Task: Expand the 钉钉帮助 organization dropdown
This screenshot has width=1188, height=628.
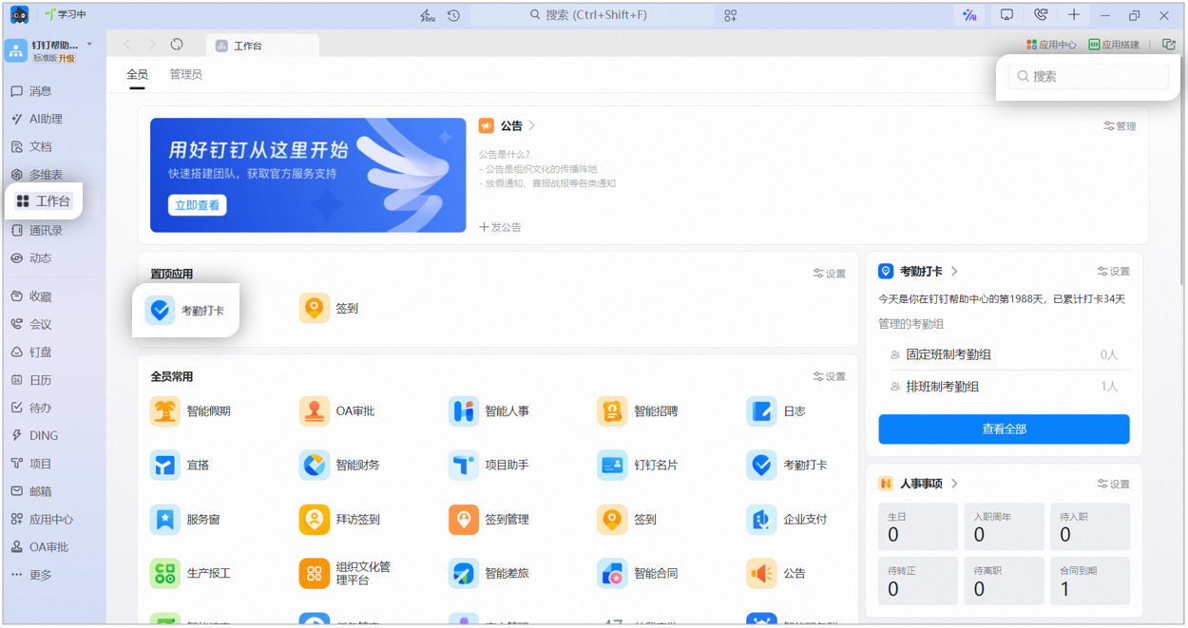Action: click(x=89, y=45)
